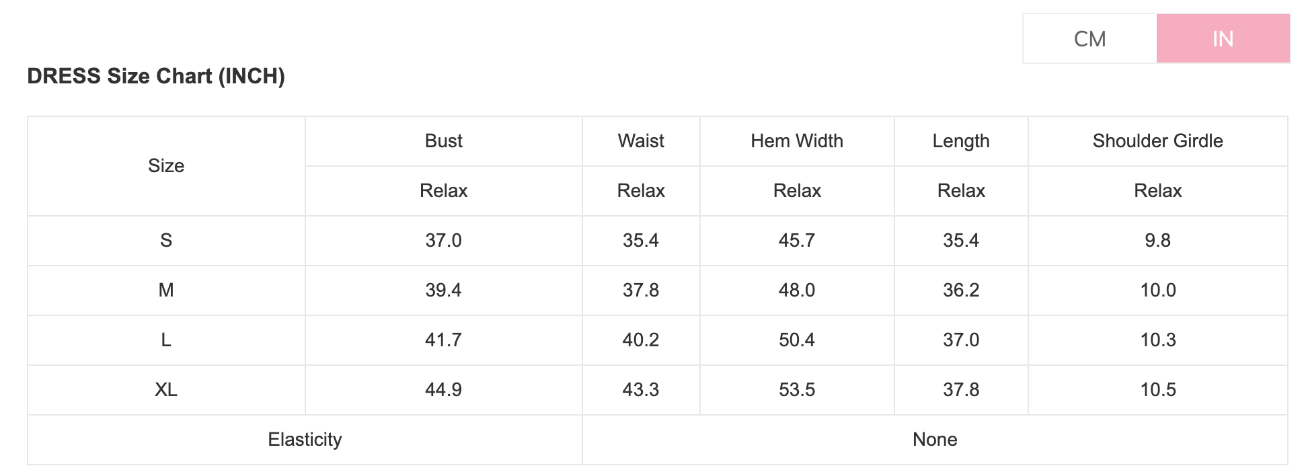This screenshot has height=468, width=1306.
Task: Select the L size row label
Action: (166, 340)
